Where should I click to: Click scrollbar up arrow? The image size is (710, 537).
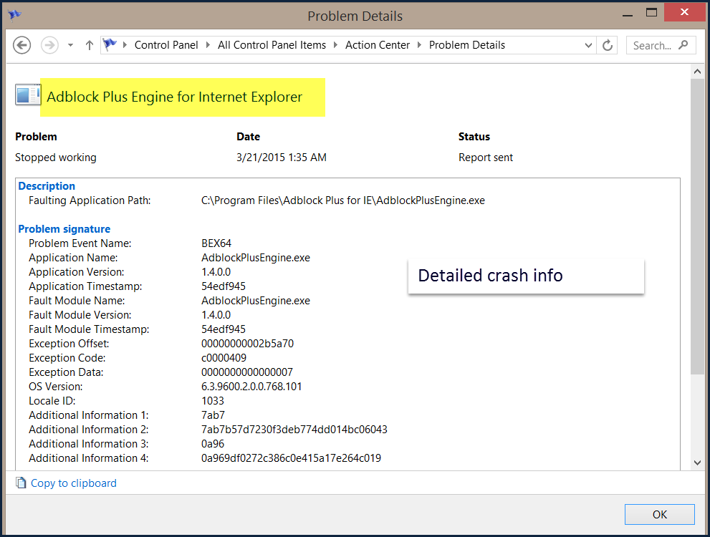(697, 72)
